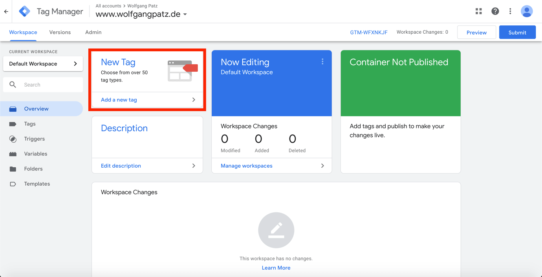Image resolution: width=542 pixels, height=277 pixels.
Task: Open the help question mark icon
Action: pyautogui.click(x=495, y=11)
